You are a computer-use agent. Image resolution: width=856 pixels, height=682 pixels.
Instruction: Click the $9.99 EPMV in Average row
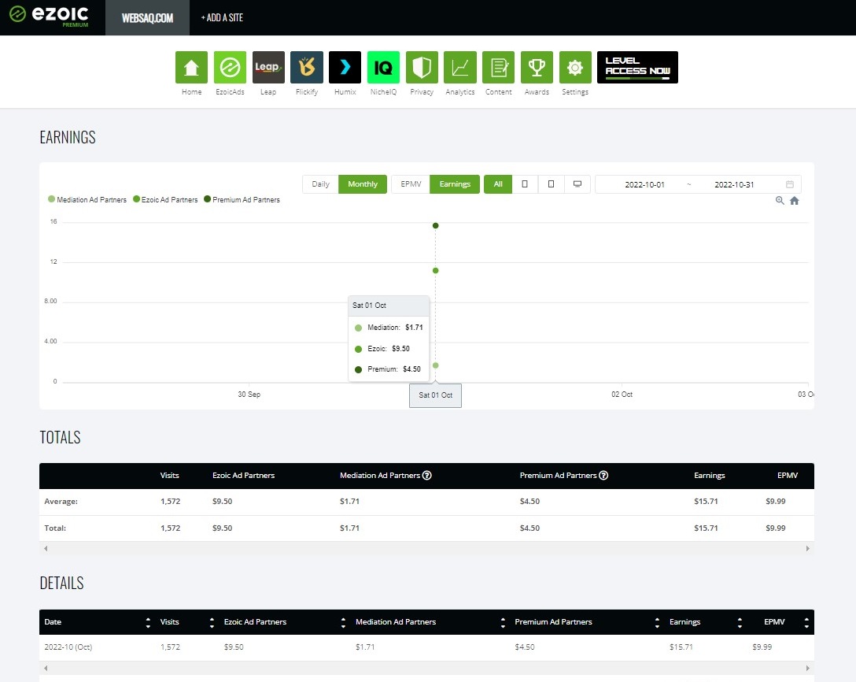click(x=775, y=501)
